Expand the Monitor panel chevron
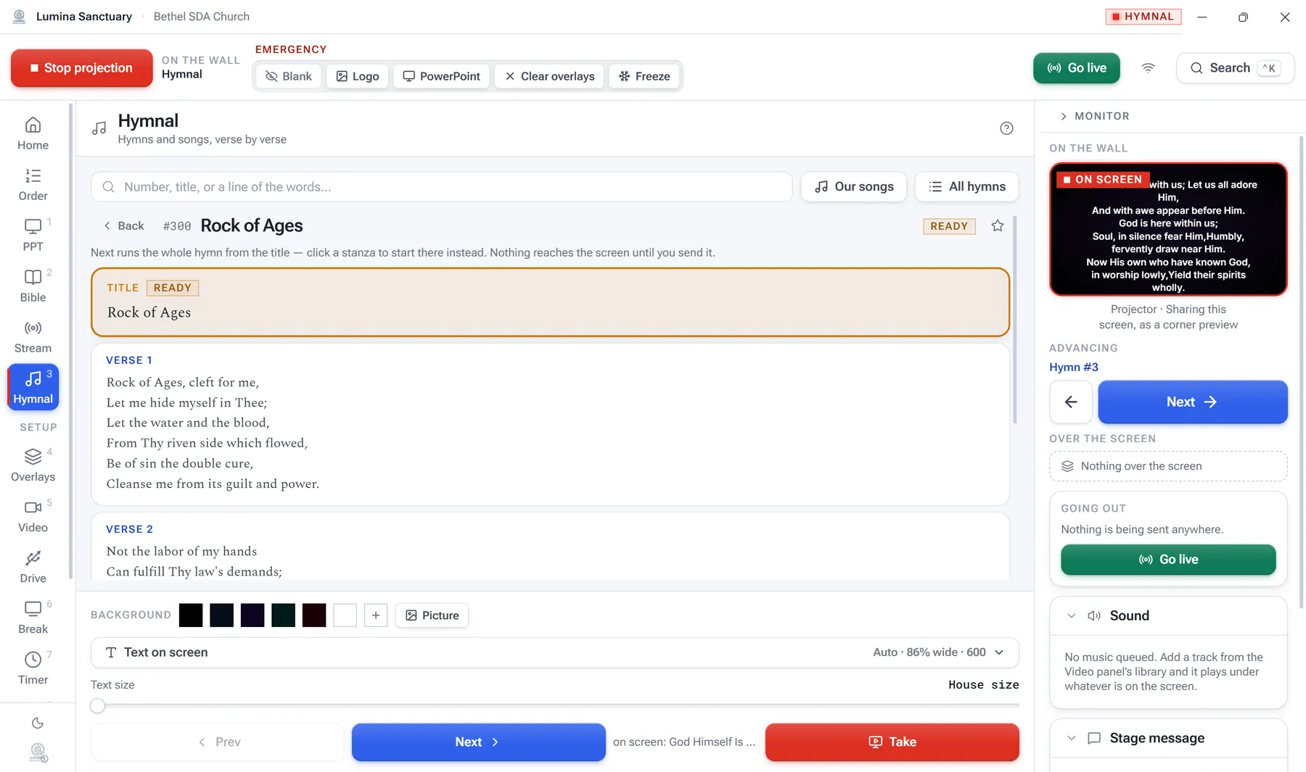 pos(1064,116)
